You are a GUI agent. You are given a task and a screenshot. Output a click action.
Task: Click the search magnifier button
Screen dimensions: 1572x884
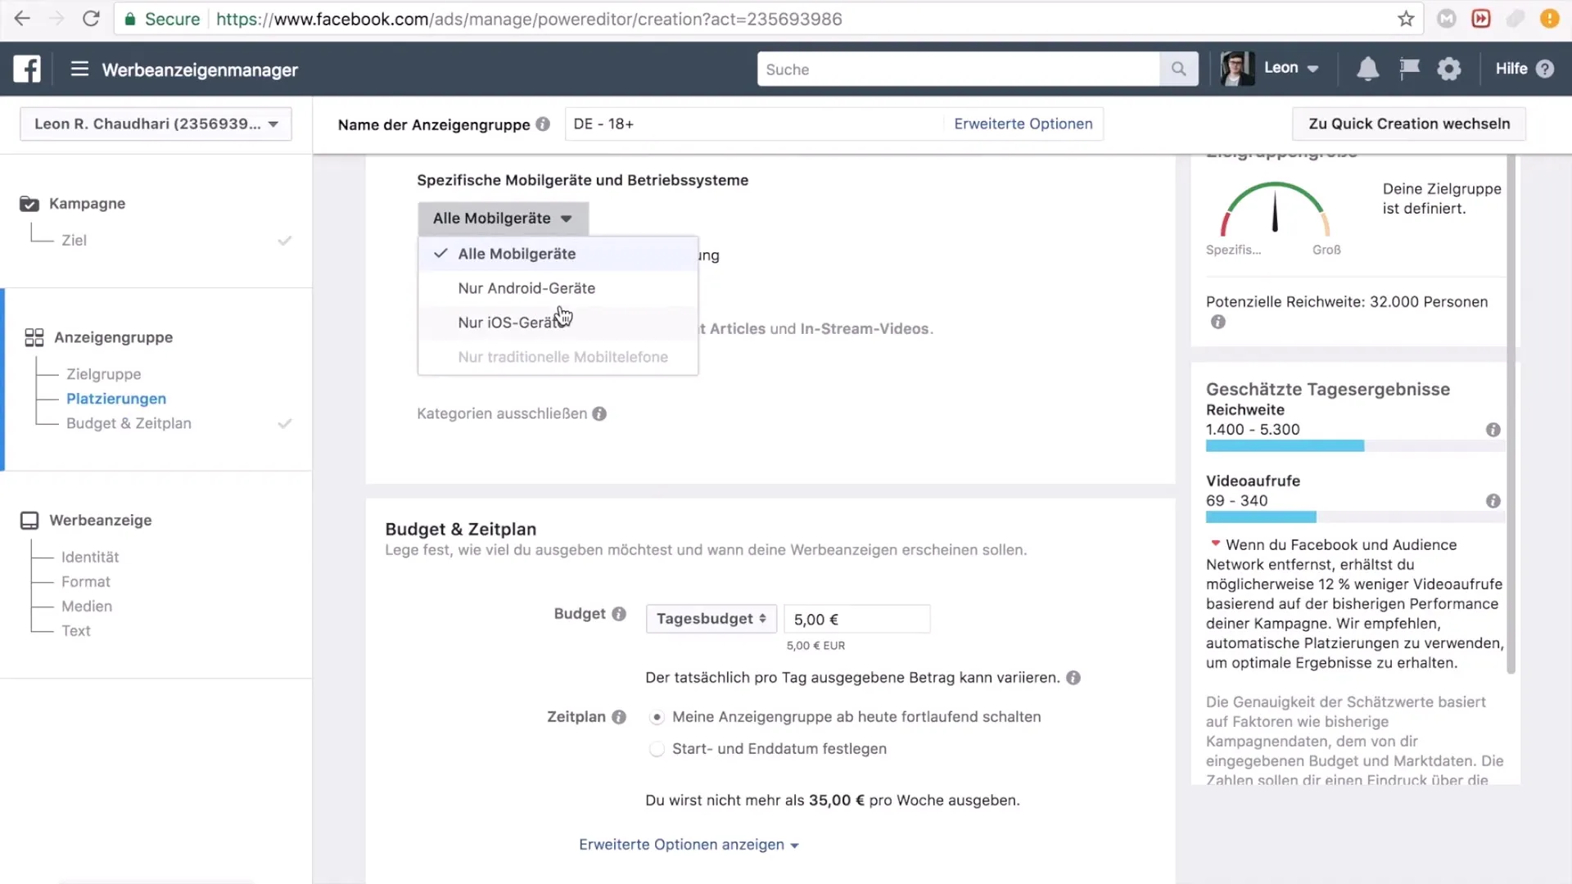[1178, 69]
